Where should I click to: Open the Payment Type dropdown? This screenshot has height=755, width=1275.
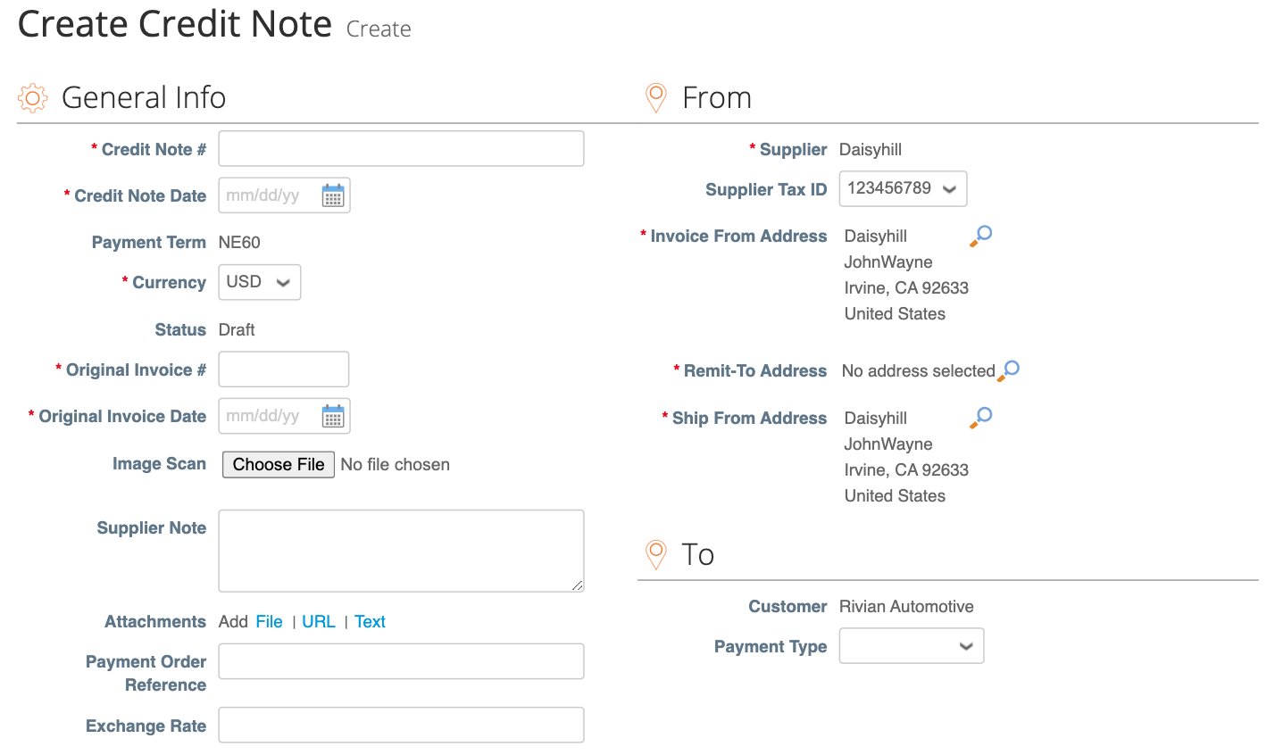point(911,645)
